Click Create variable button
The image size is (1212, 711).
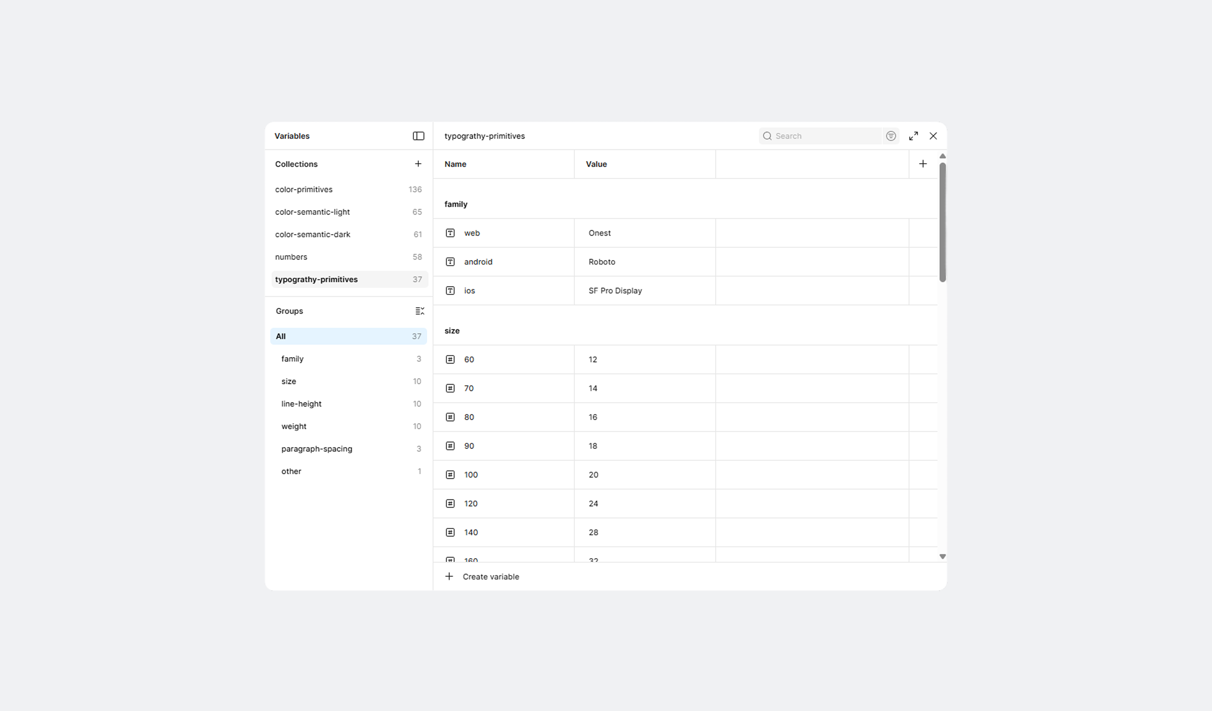tap(482, 576)
